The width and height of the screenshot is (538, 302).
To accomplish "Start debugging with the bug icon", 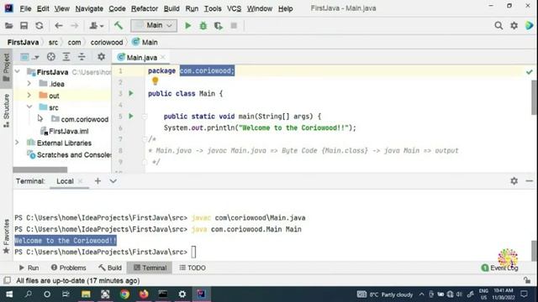I will [203, 26].
